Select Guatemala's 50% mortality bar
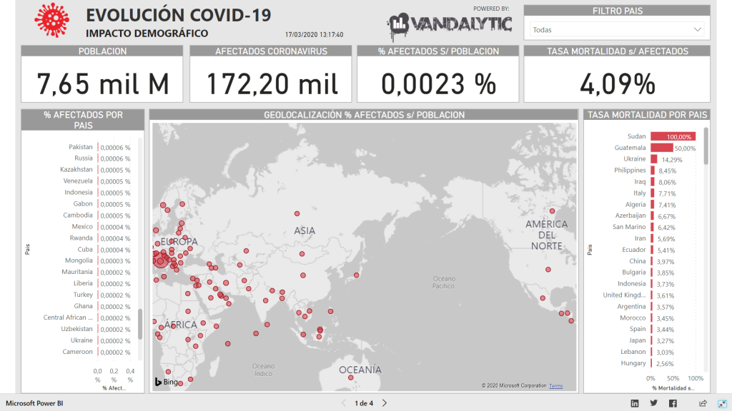732x411 pixels. [x=661, y=148]
